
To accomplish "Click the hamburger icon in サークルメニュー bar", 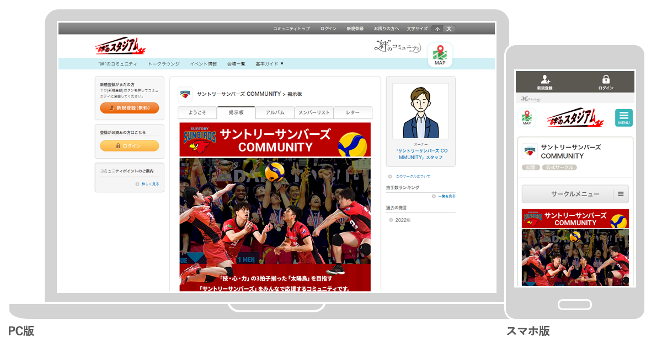I will (621, 194).
